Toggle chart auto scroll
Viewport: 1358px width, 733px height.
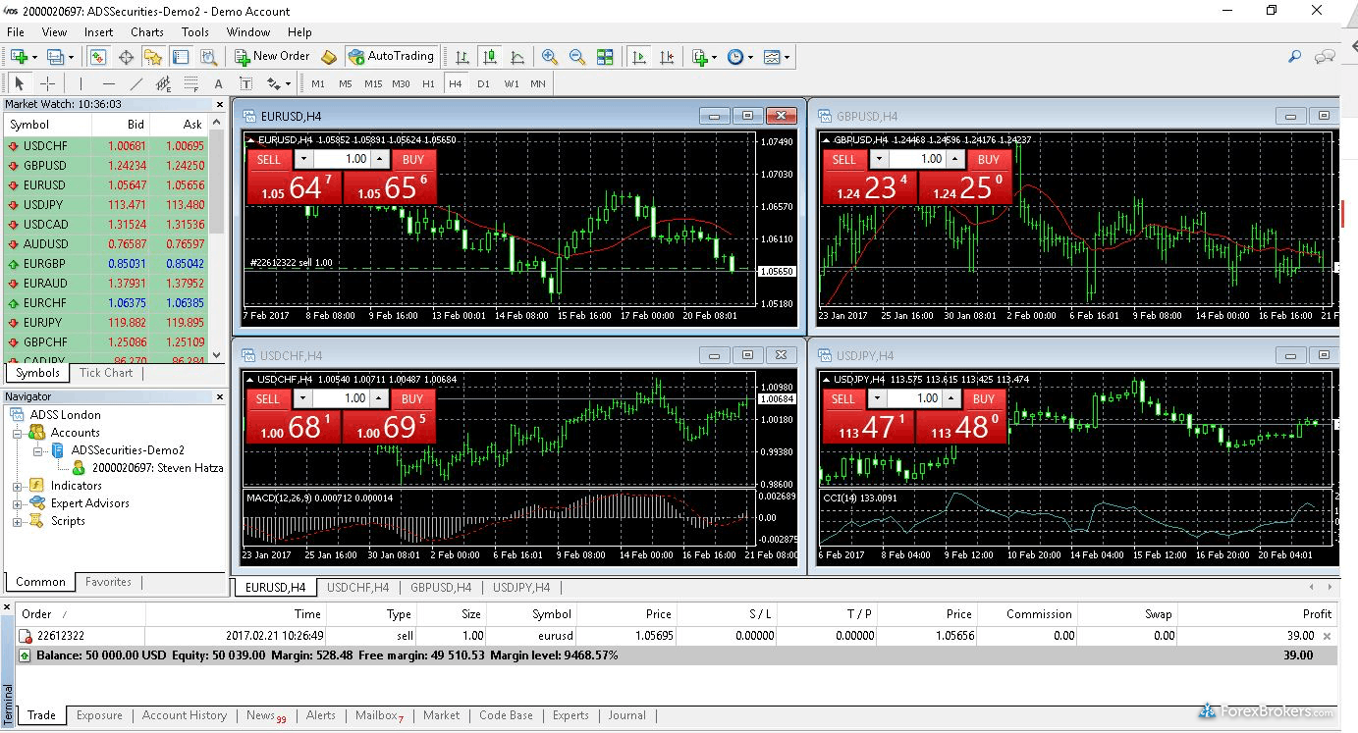pyautogui.click(x=640, y=57)
